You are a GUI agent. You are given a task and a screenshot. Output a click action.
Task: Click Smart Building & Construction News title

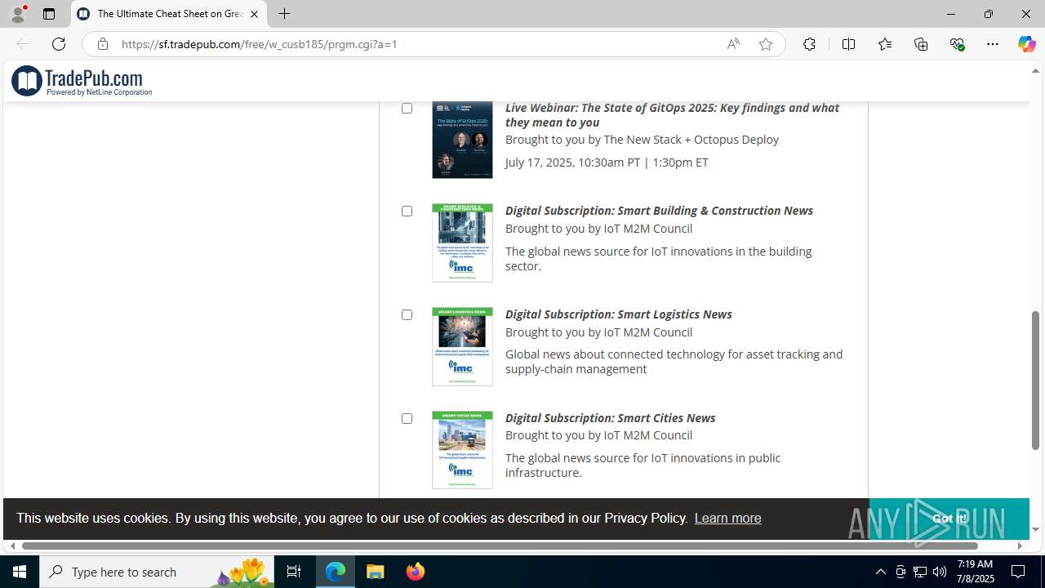point(659,211)
